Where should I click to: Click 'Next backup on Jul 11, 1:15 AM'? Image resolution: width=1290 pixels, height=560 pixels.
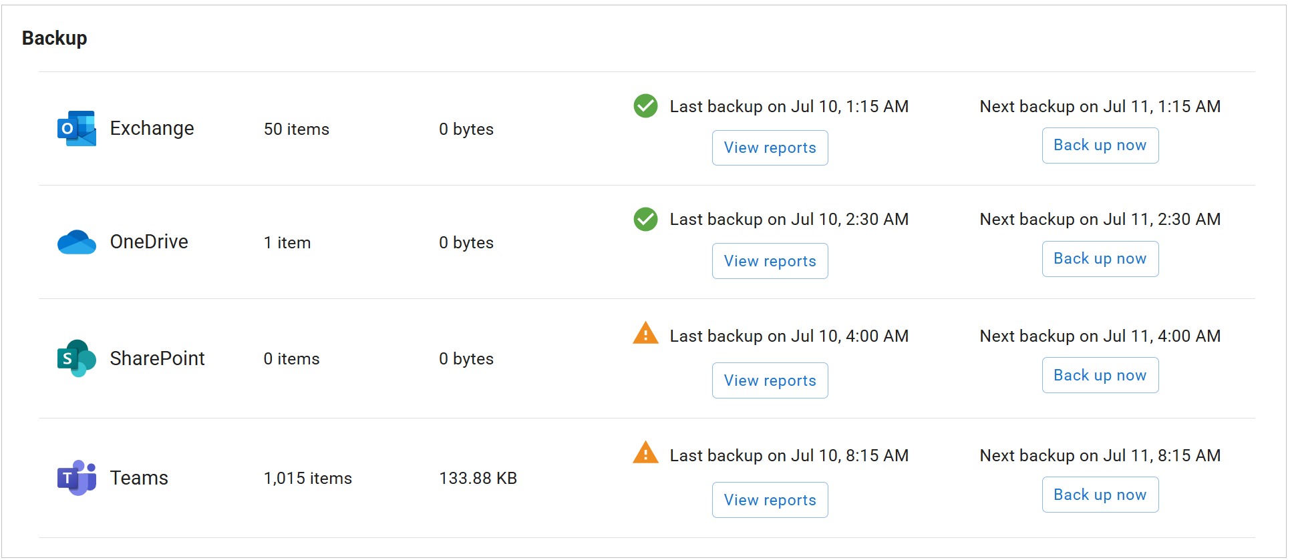point(1100,106)
